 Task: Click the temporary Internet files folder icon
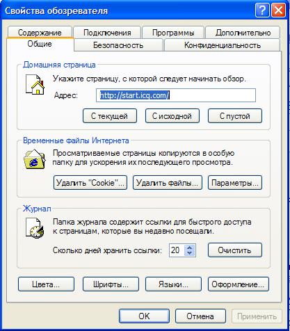pos(35,159)
